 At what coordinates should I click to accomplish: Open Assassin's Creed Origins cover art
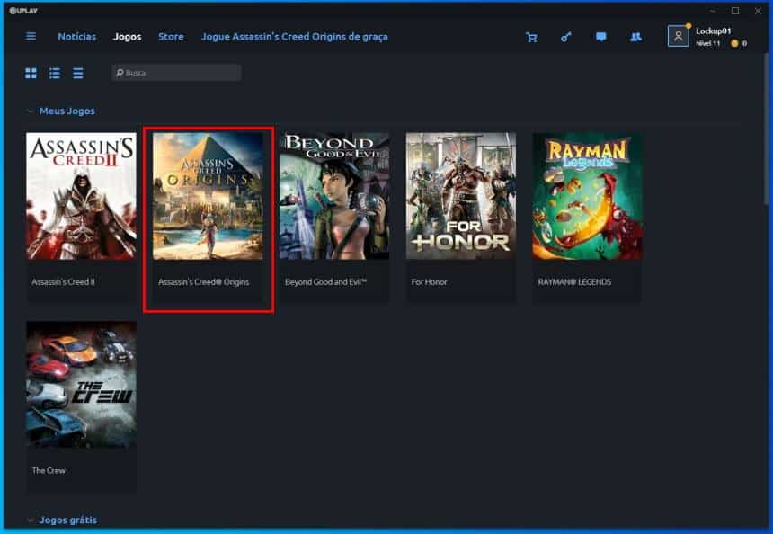coord(208,196)
